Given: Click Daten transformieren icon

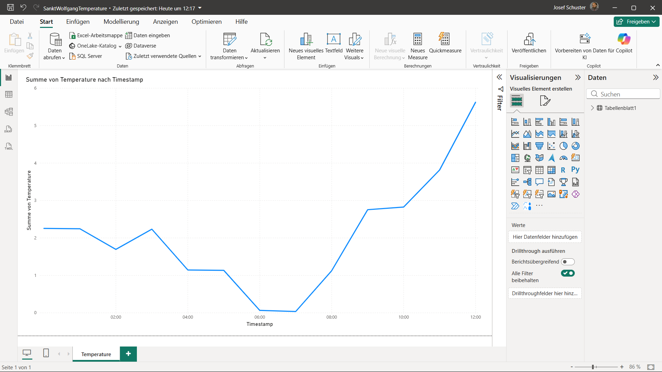Looking at the screenshot, I should [229, 40].
